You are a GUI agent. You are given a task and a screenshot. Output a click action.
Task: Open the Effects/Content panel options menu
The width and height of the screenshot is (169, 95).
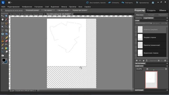[x=167, y=18]
